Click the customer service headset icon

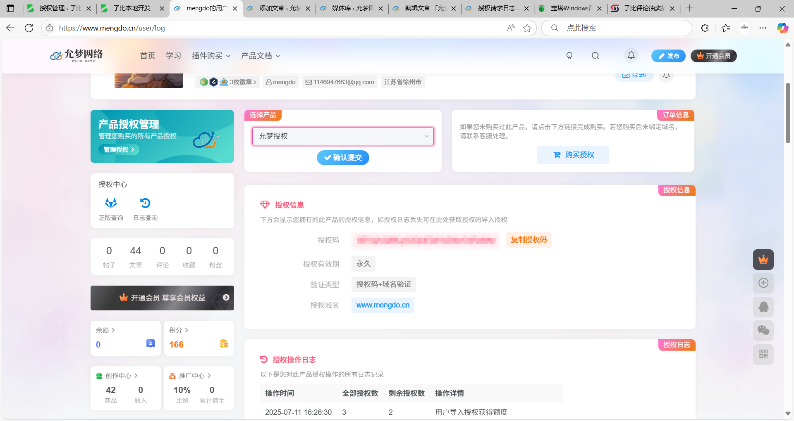click(569, 56)
